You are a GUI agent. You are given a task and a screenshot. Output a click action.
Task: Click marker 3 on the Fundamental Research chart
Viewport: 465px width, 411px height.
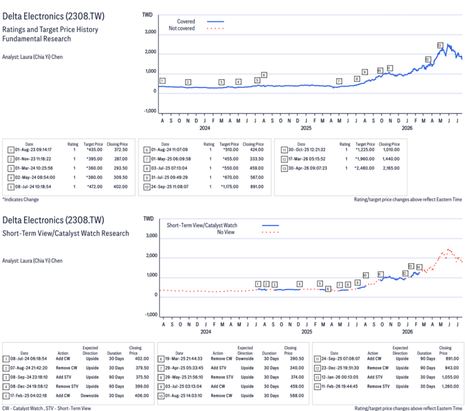(221, 82)
